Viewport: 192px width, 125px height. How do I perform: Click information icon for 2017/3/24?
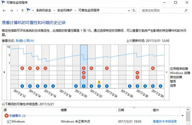coord(107,86)
